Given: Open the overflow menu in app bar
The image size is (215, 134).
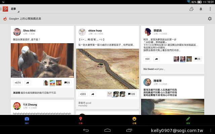Looking at the screenshot, I should (x=210, y=9).
